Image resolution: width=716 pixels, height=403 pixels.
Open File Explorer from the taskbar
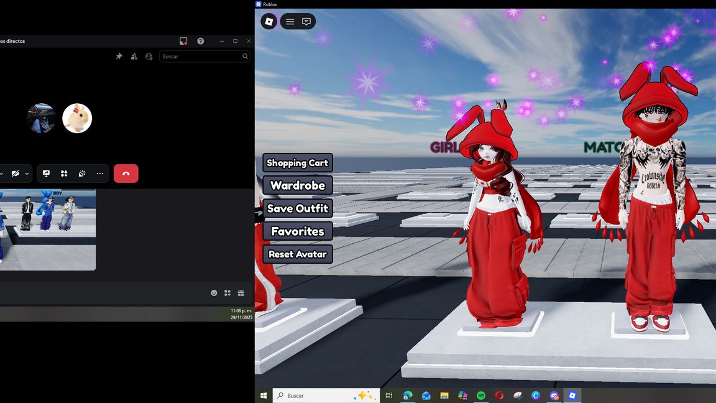(x=444, y=396)
